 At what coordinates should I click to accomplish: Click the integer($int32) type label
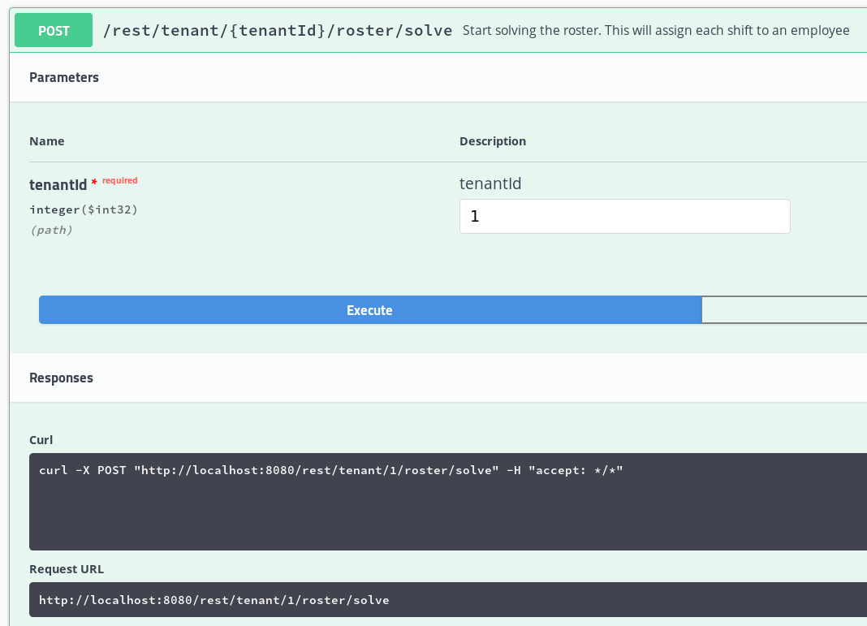tap(84, 209)
